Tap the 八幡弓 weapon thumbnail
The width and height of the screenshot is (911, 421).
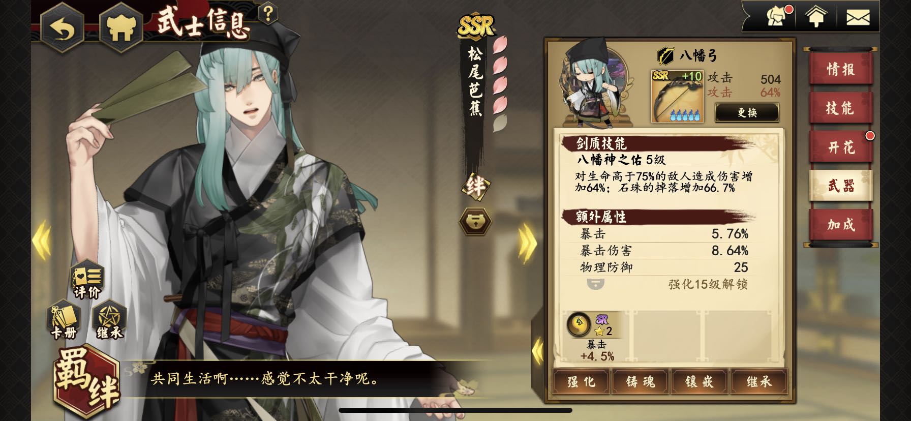point(677,96)
